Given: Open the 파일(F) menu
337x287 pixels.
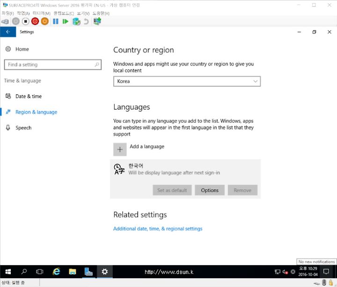Looking at the screenshot, I should pyautogui.click(x=8, y=13).
